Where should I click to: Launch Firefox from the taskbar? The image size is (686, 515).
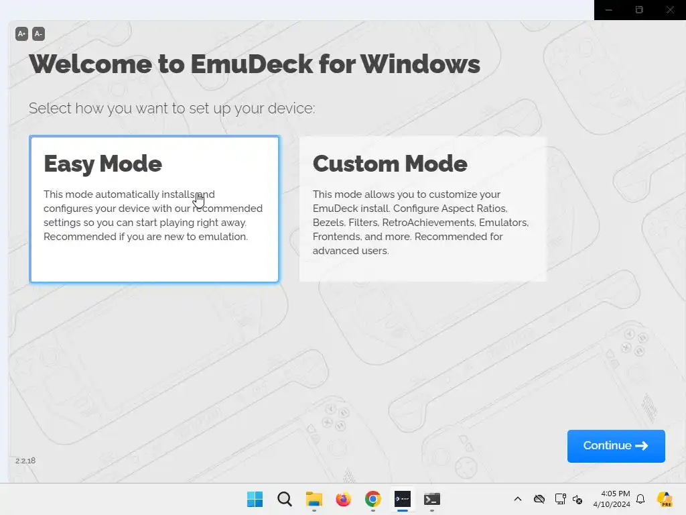344,499
